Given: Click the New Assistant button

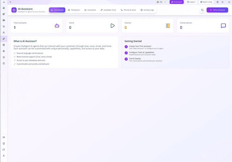Looking at the screenshot, I should click(x=217, y=10).
